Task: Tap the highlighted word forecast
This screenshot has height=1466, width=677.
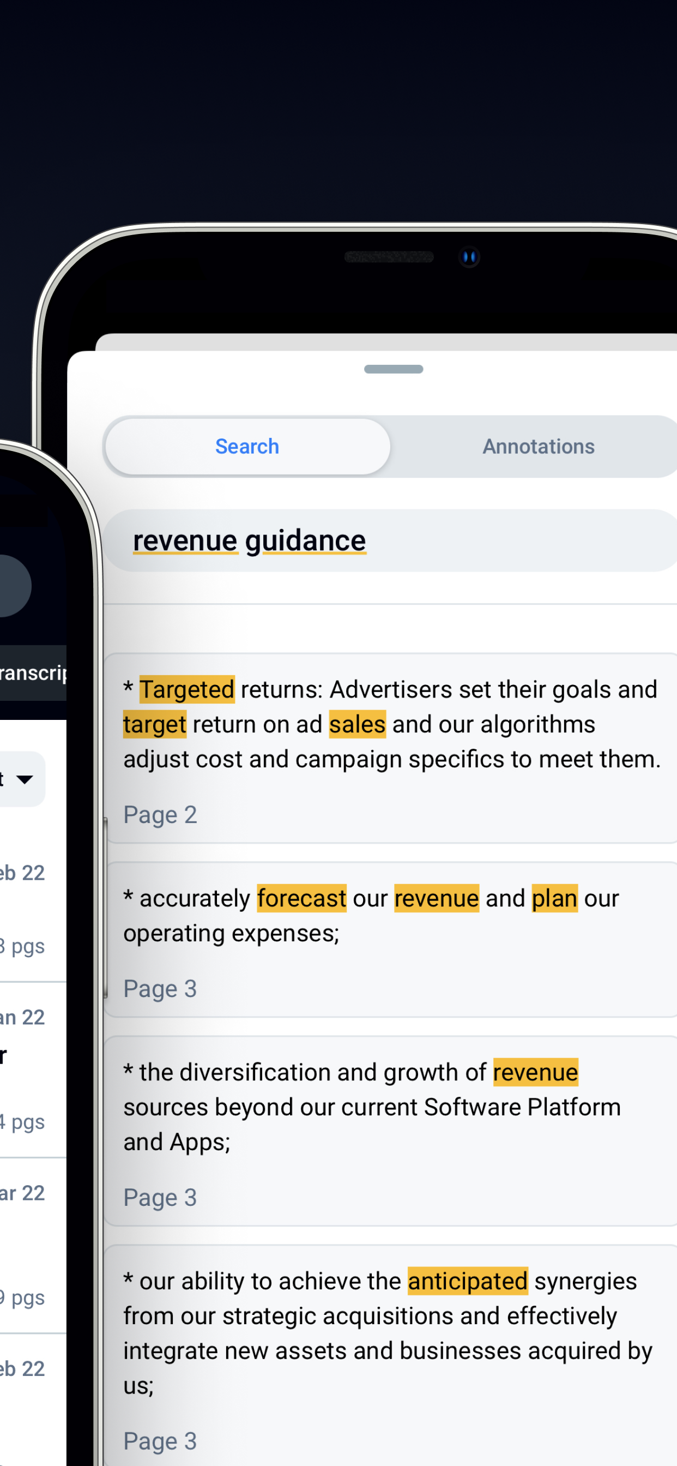Action: click(301, 899)
